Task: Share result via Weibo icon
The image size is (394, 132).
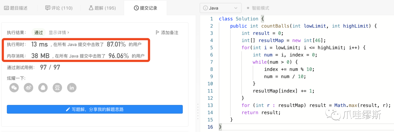Action: [x=28, y=88]
